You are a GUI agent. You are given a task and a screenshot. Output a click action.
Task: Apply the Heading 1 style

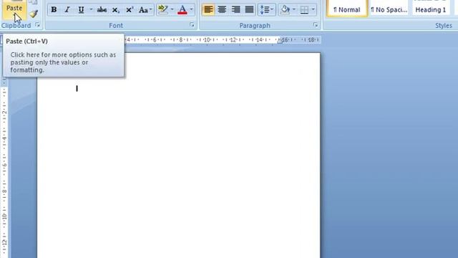point(431,9)
